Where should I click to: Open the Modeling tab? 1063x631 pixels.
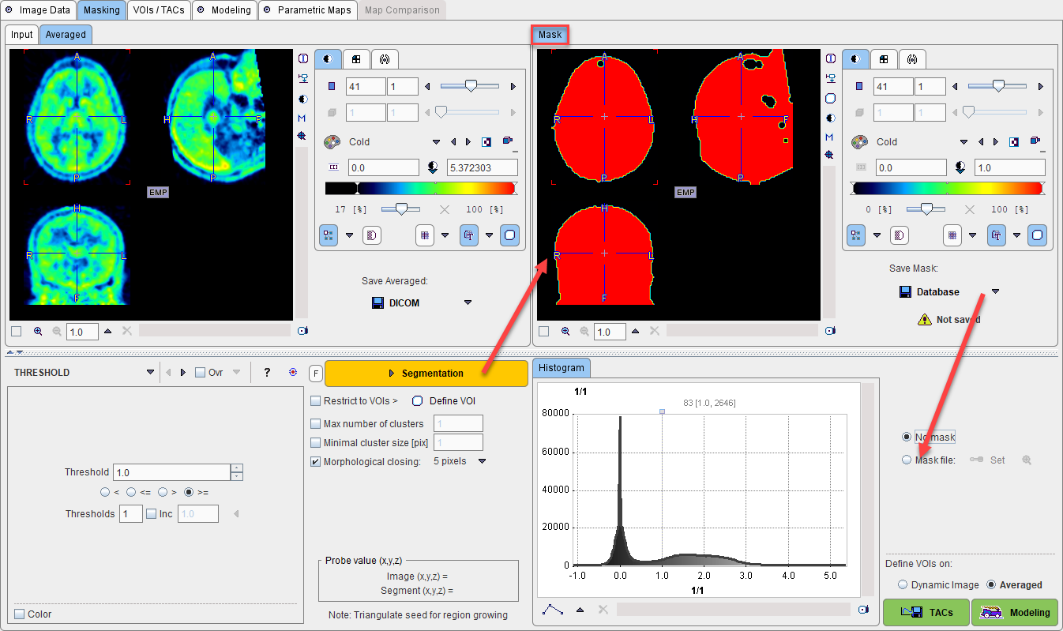[x=225, y=10]
